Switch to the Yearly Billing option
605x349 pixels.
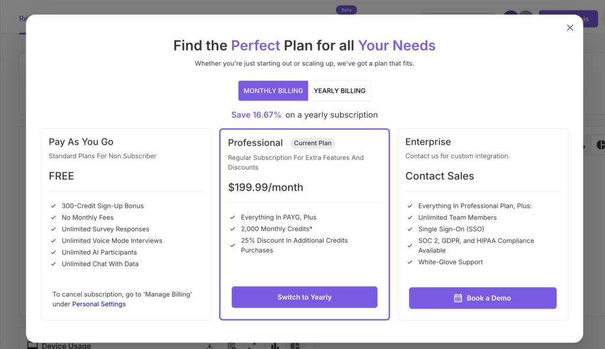coord(340,90)
